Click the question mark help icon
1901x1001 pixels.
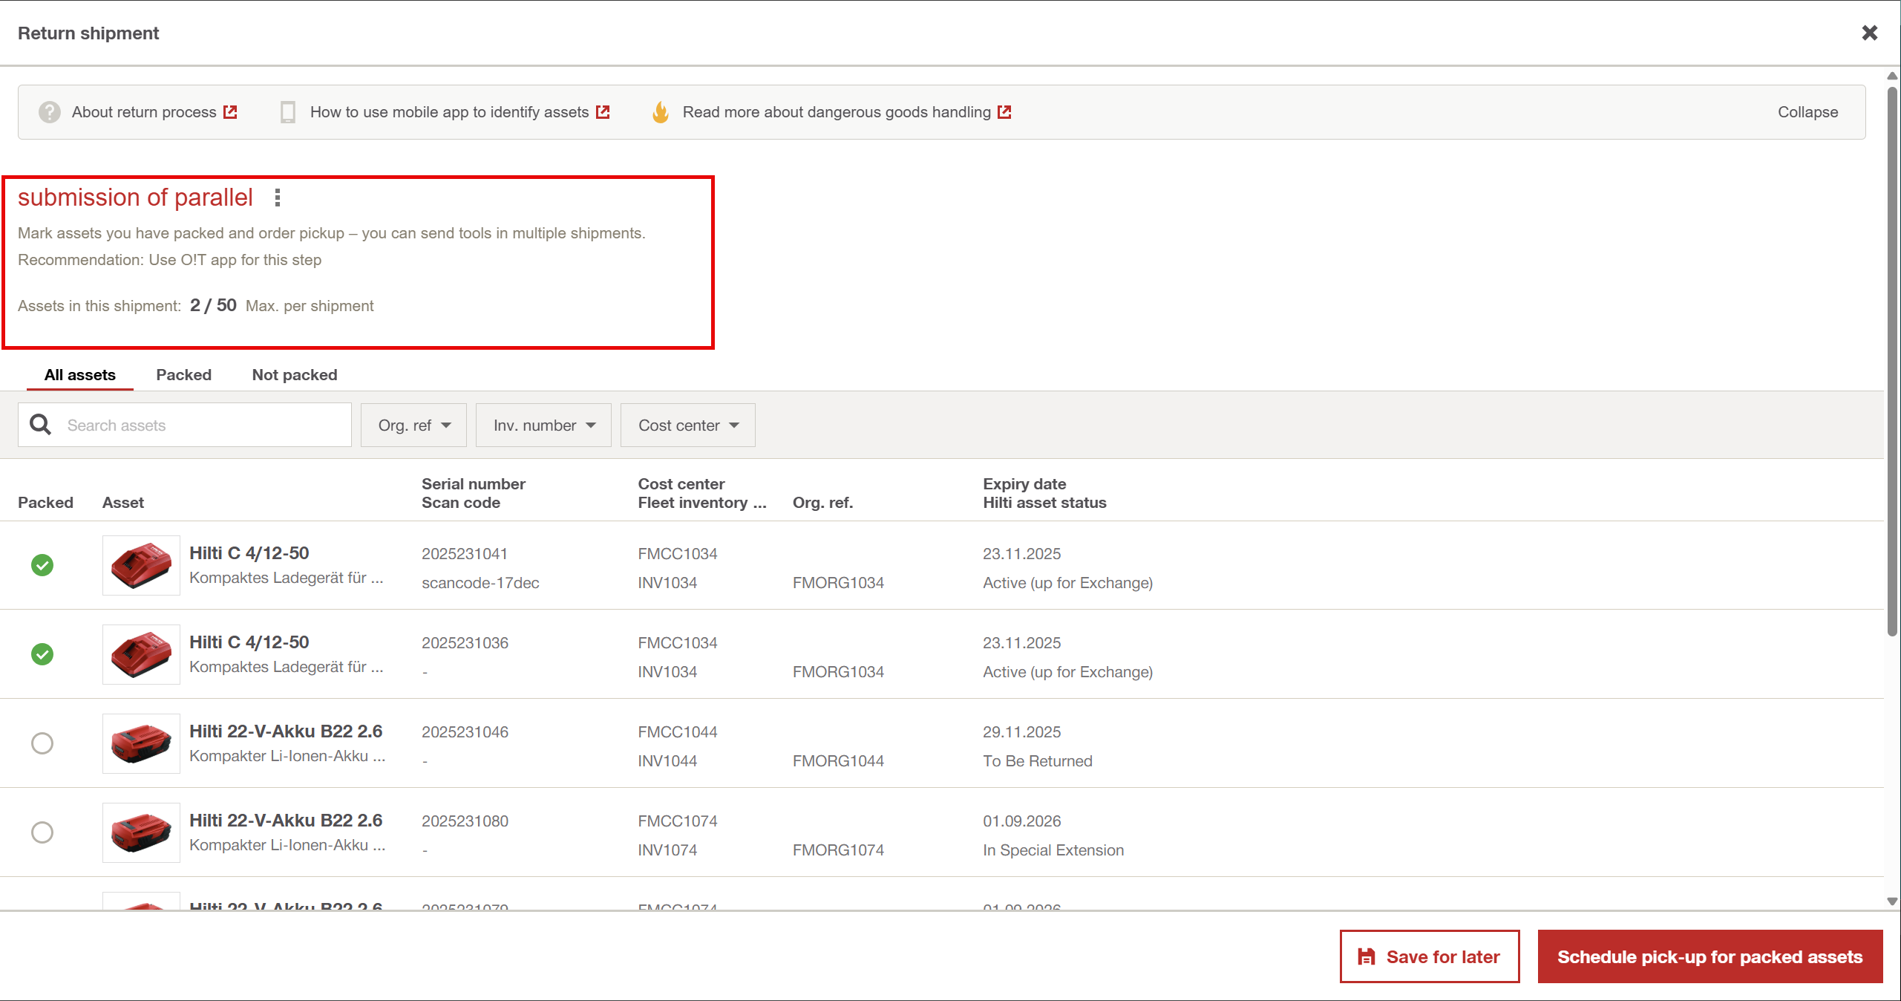50,112
